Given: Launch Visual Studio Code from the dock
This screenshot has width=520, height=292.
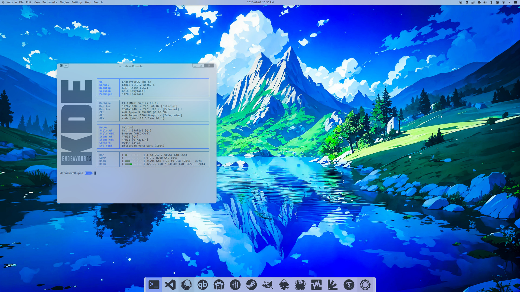Looking at the screenshot, I should pyautogui.click(x=170, y=285).
